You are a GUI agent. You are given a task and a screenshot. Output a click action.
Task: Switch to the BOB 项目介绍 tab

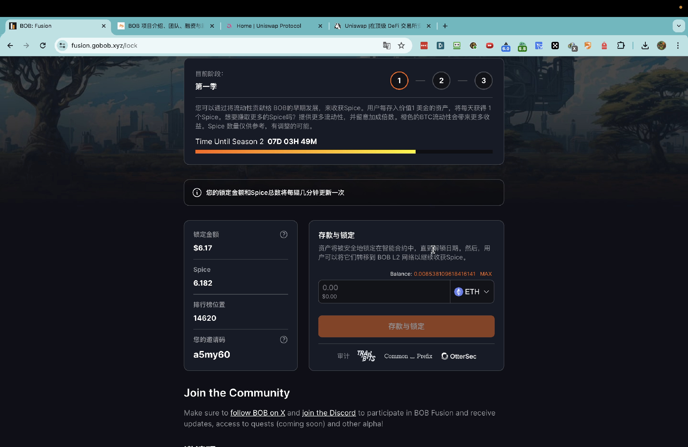click(166, 26)
